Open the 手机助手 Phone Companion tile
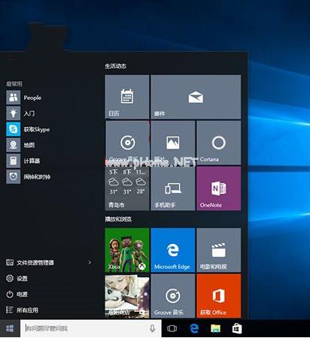The height and width of the screenshot is (338, 310). (x=173, y=189)
